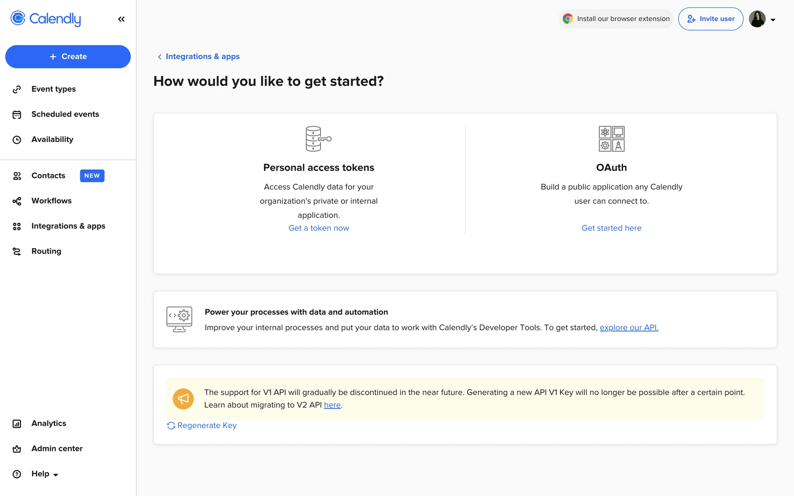Click Regenerate Key refresh icon

[x=171, y=426]
